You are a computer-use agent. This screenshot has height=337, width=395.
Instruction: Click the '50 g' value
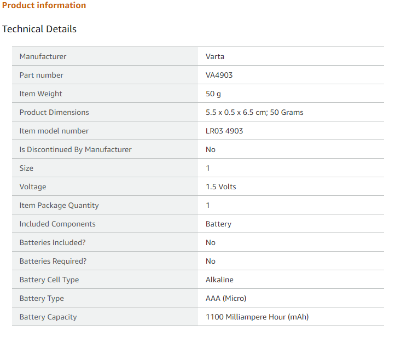coord(213,94)
